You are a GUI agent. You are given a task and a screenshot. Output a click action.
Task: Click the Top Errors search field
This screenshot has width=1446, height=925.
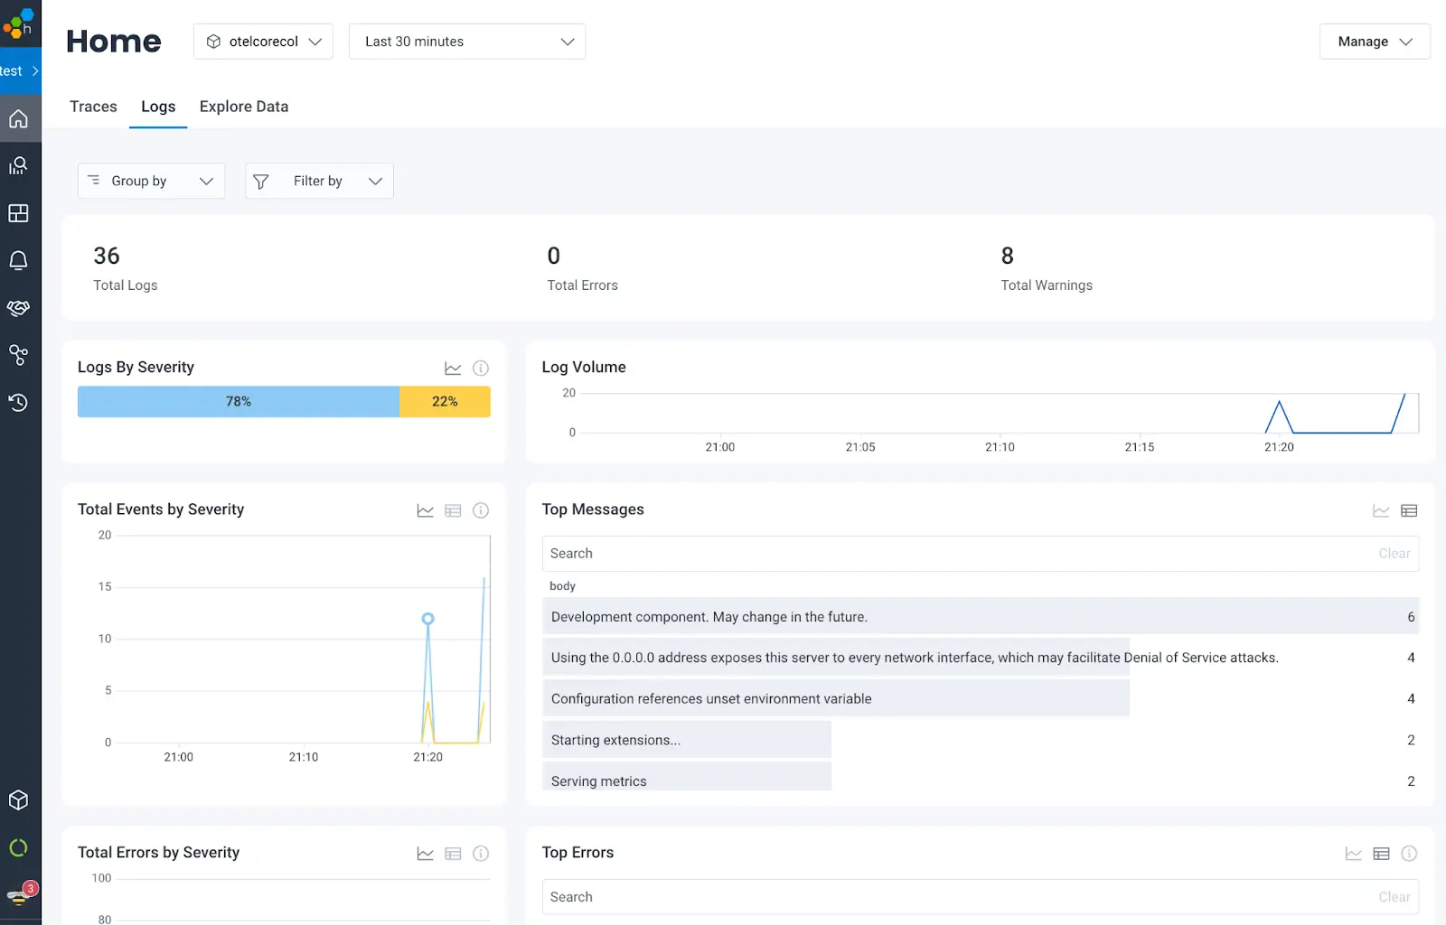958,897
